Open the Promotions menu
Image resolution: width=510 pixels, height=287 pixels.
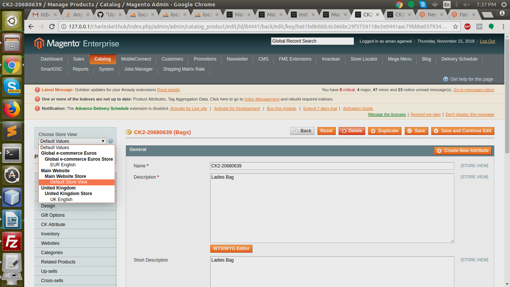pos(205,59)
